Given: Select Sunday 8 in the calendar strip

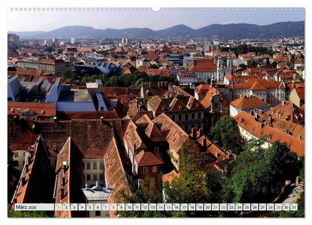Looking at the screenshot, I should 113,207.
